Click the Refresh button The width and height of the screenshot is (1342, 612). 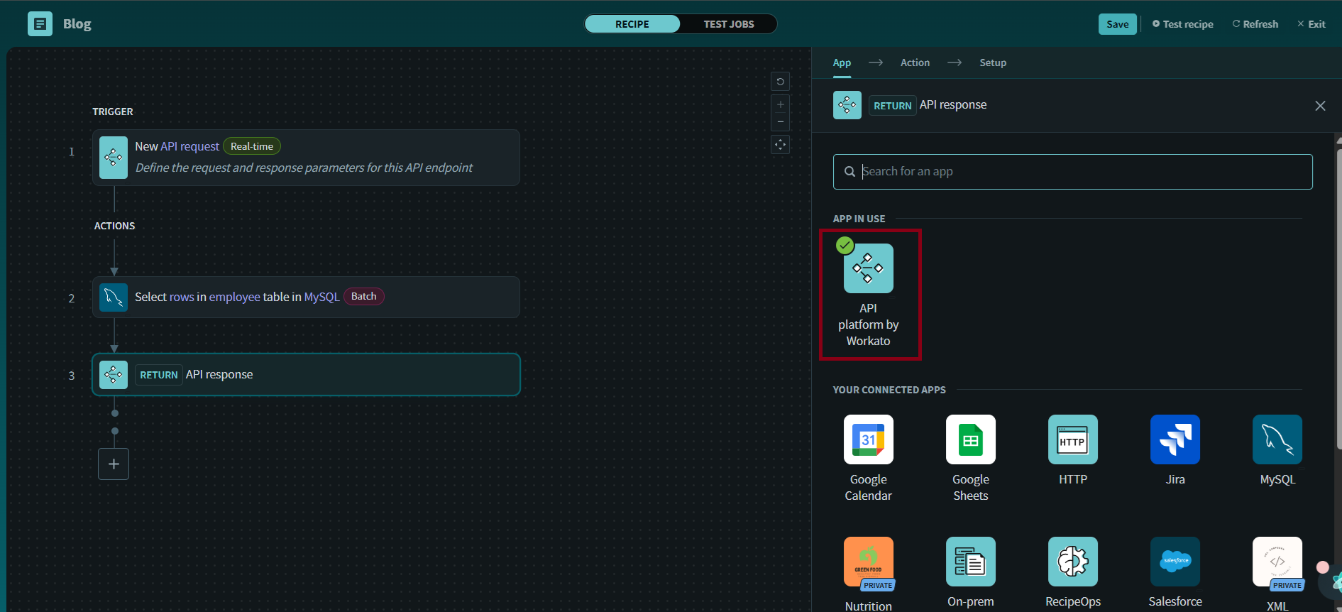point(1255,24)
